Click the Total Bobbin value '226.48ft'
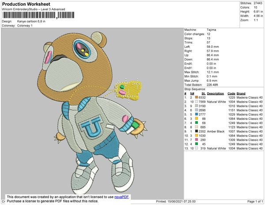 (212, 85)
